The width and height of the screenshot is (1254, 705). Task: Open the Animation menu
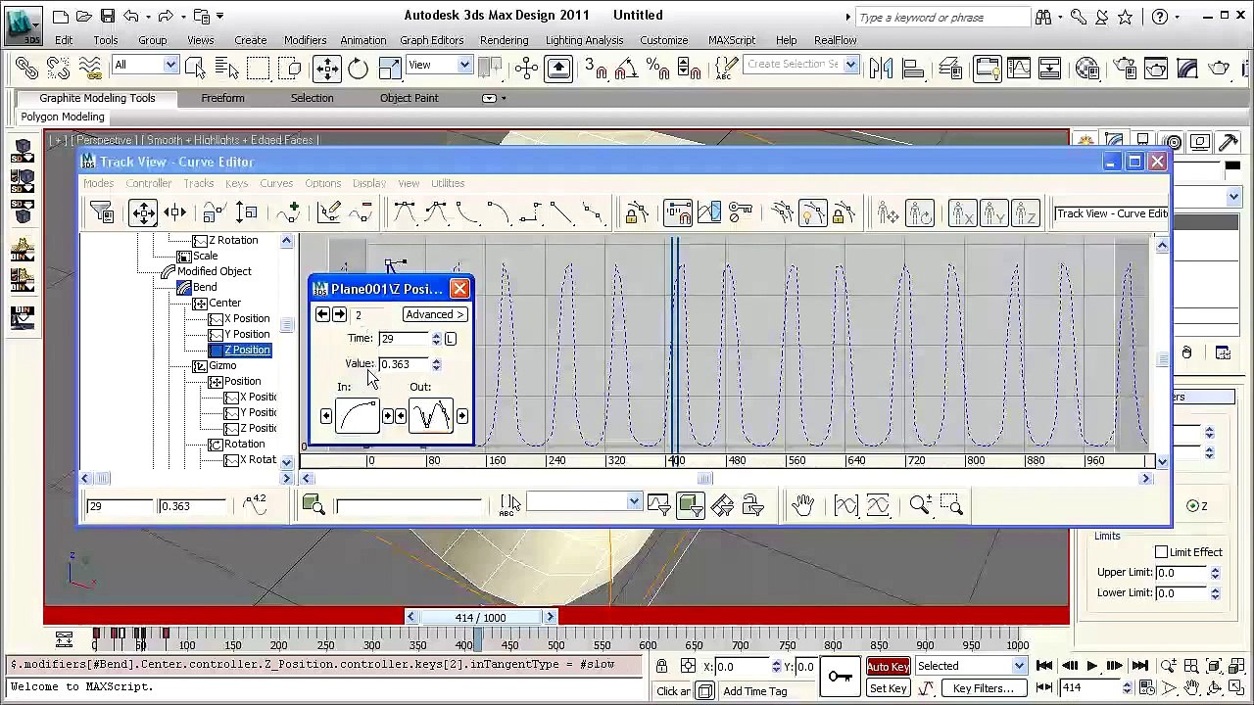point(362,40)
